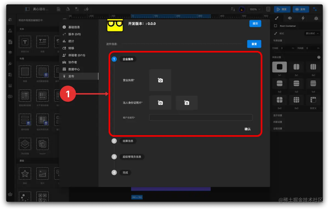Open the 体验者 (0/15) menu item
This screenshot has width=329, height=209.
tap(79, 55)
